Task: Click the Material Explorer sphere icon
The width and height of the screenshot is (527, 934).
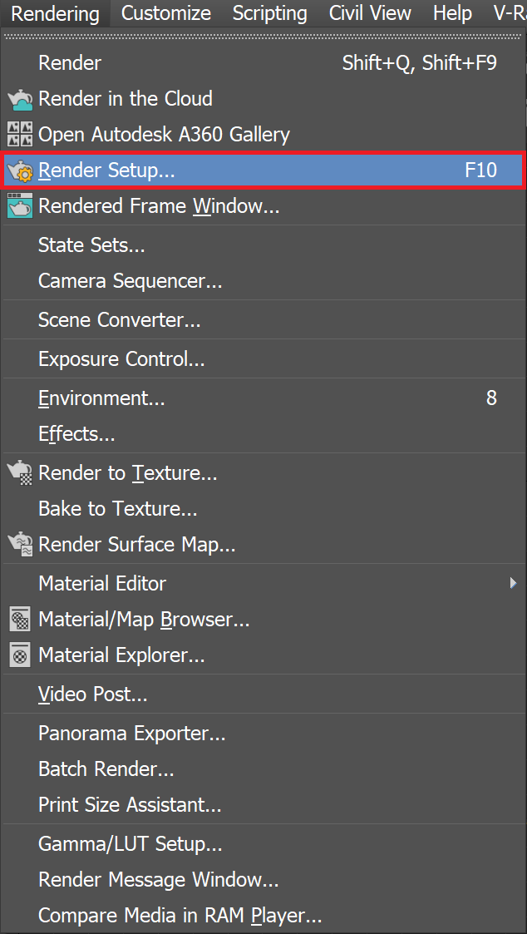Action: coord(18,655)
